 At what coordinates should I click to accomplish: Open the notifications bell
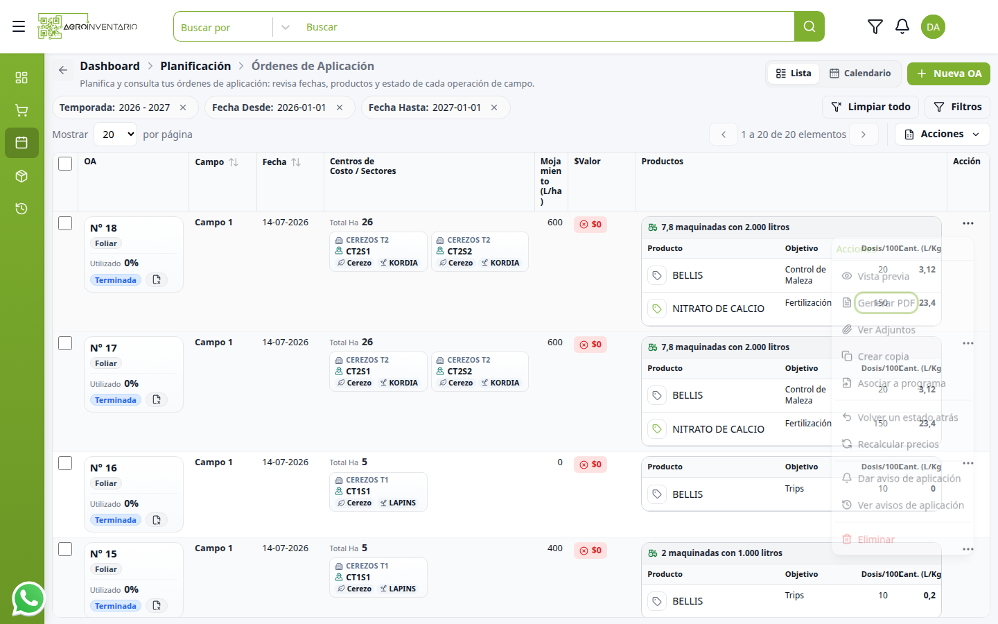click(x=902, y=26)
